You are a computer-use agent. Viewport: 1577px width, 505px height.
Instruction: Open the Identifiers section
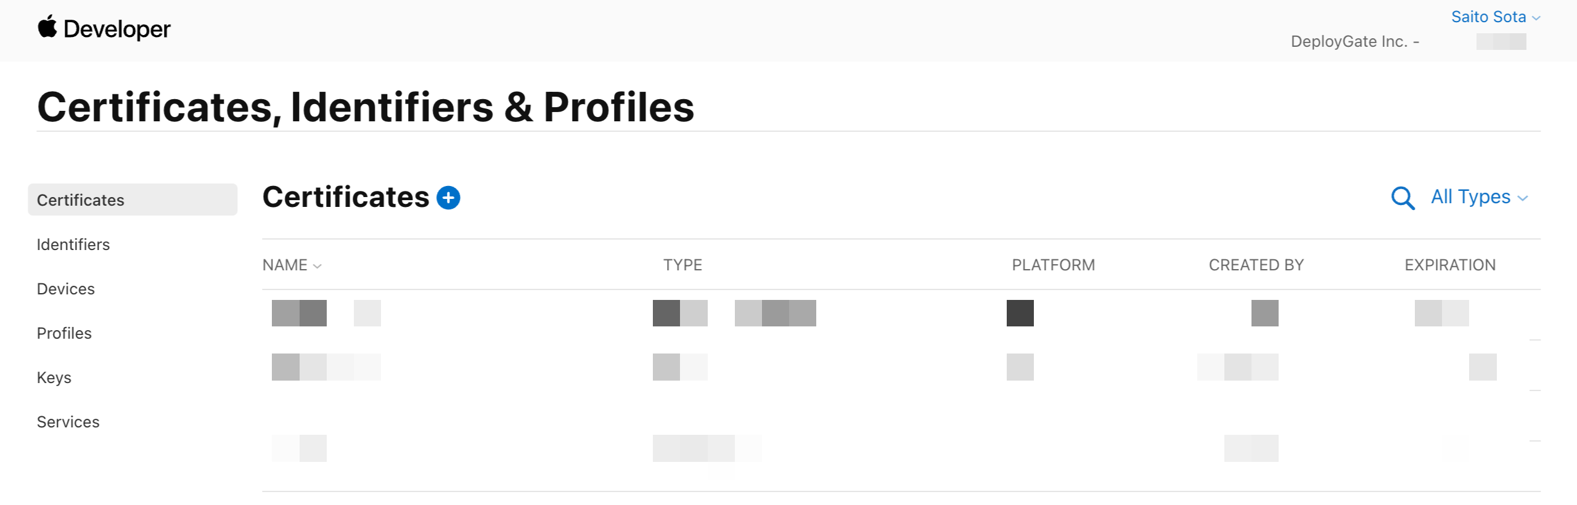pyautogui.click(x=72, y=244)
